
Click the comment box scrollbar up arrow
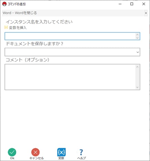tap(137, 67)
